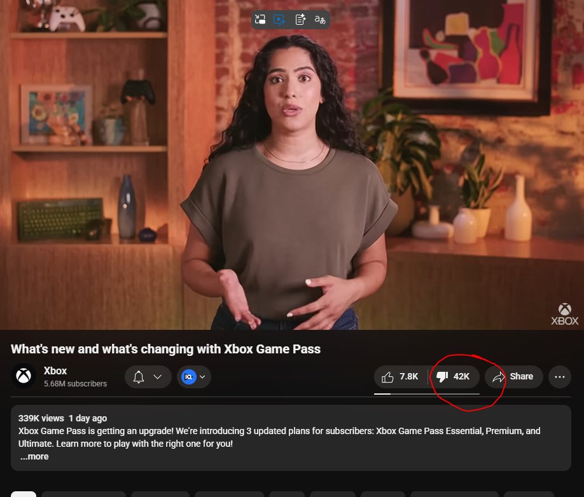Click the blue extension icon beside the bell

[189, 377]
